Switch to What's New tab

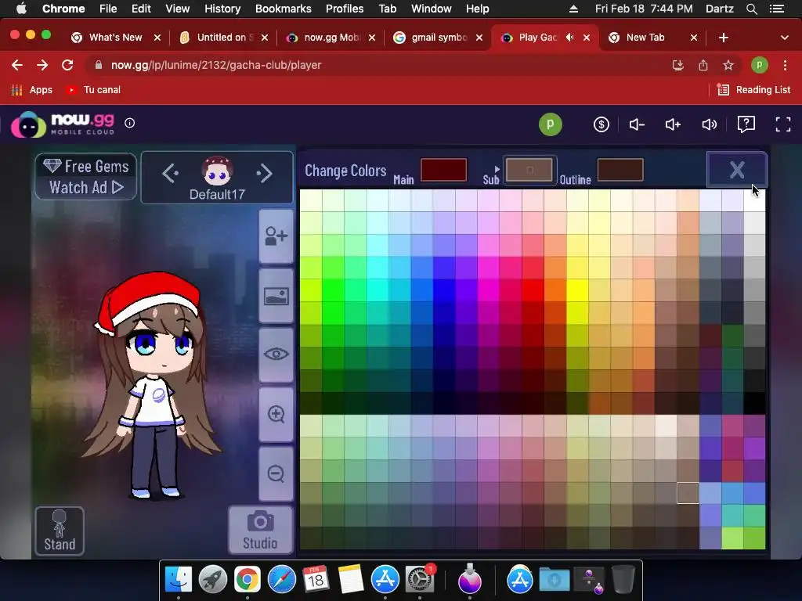116,38
